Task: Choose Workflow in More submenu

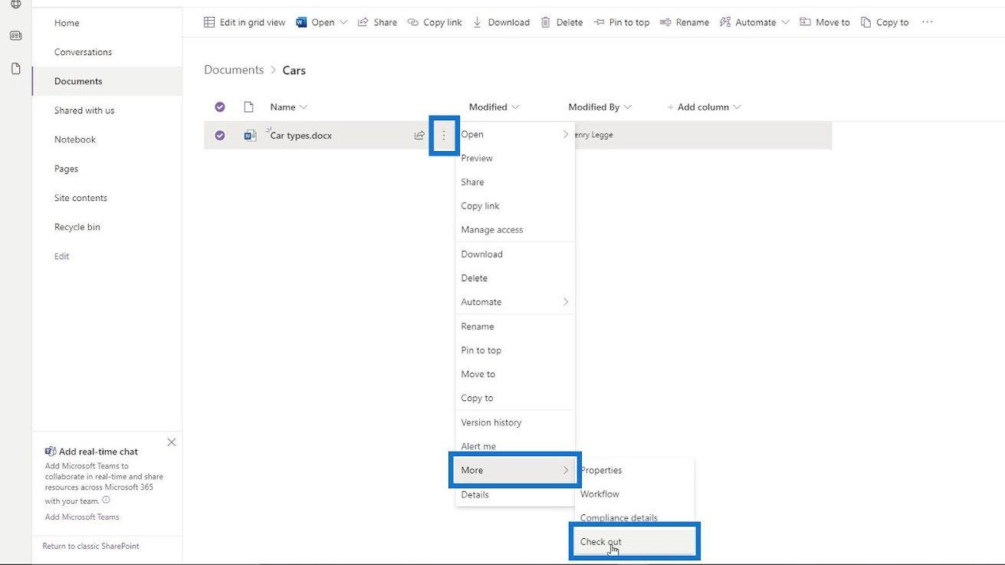Action: point(635,494)
